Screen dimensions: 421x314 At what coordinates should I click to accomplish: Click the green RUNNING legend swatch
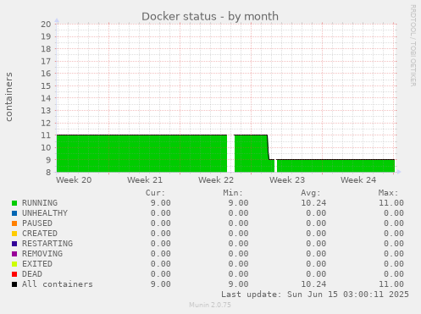click(14, 203)
